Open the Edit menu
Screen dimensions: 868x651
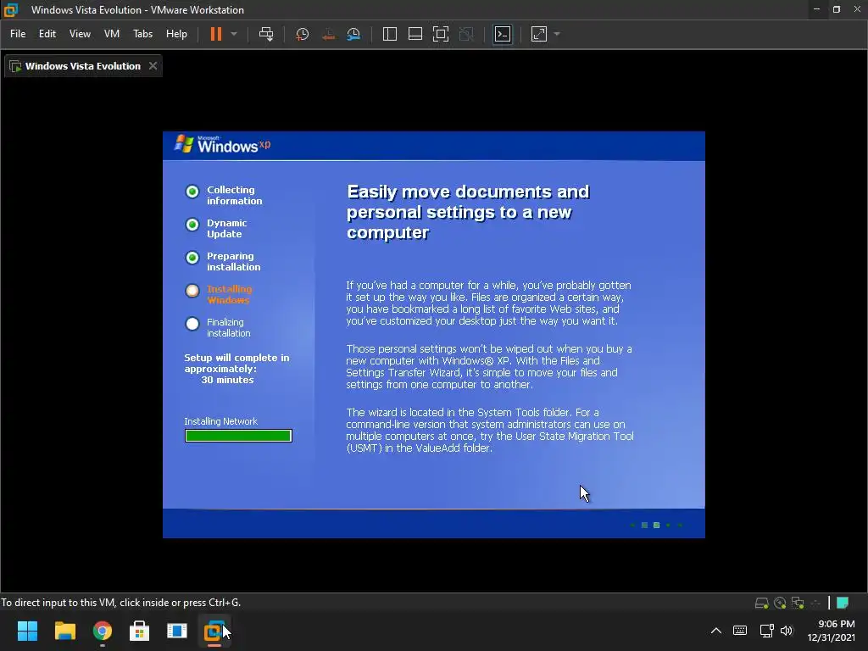47,34
